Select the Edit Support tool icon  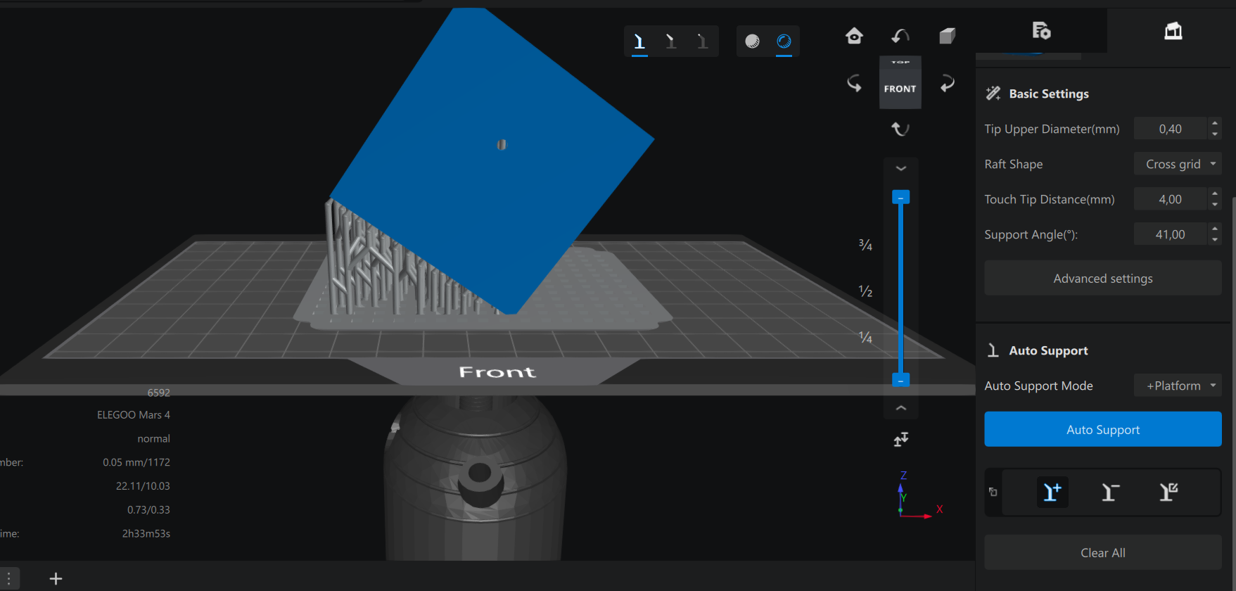pos(1168,492)
